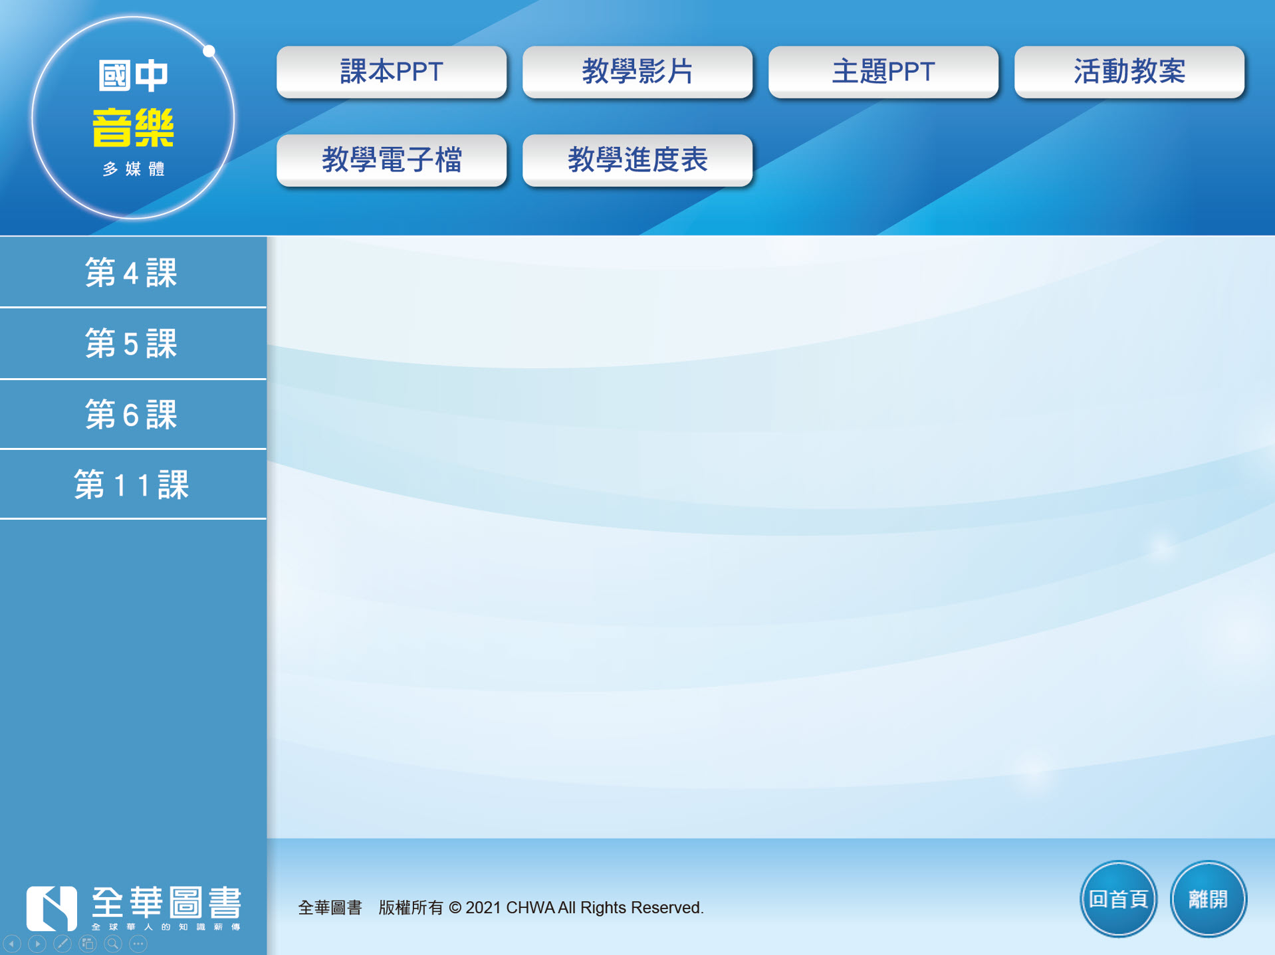Go to the previous slide arrow icon
The image size is (1275, 955).
point(13,944)
